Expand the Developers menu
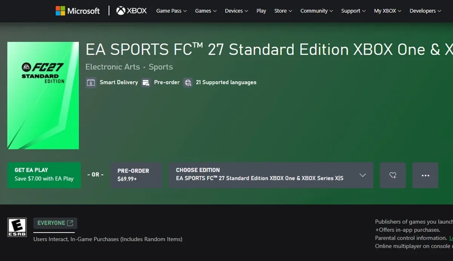This screenshot has width=453, height=261. (x=425, y=11)
